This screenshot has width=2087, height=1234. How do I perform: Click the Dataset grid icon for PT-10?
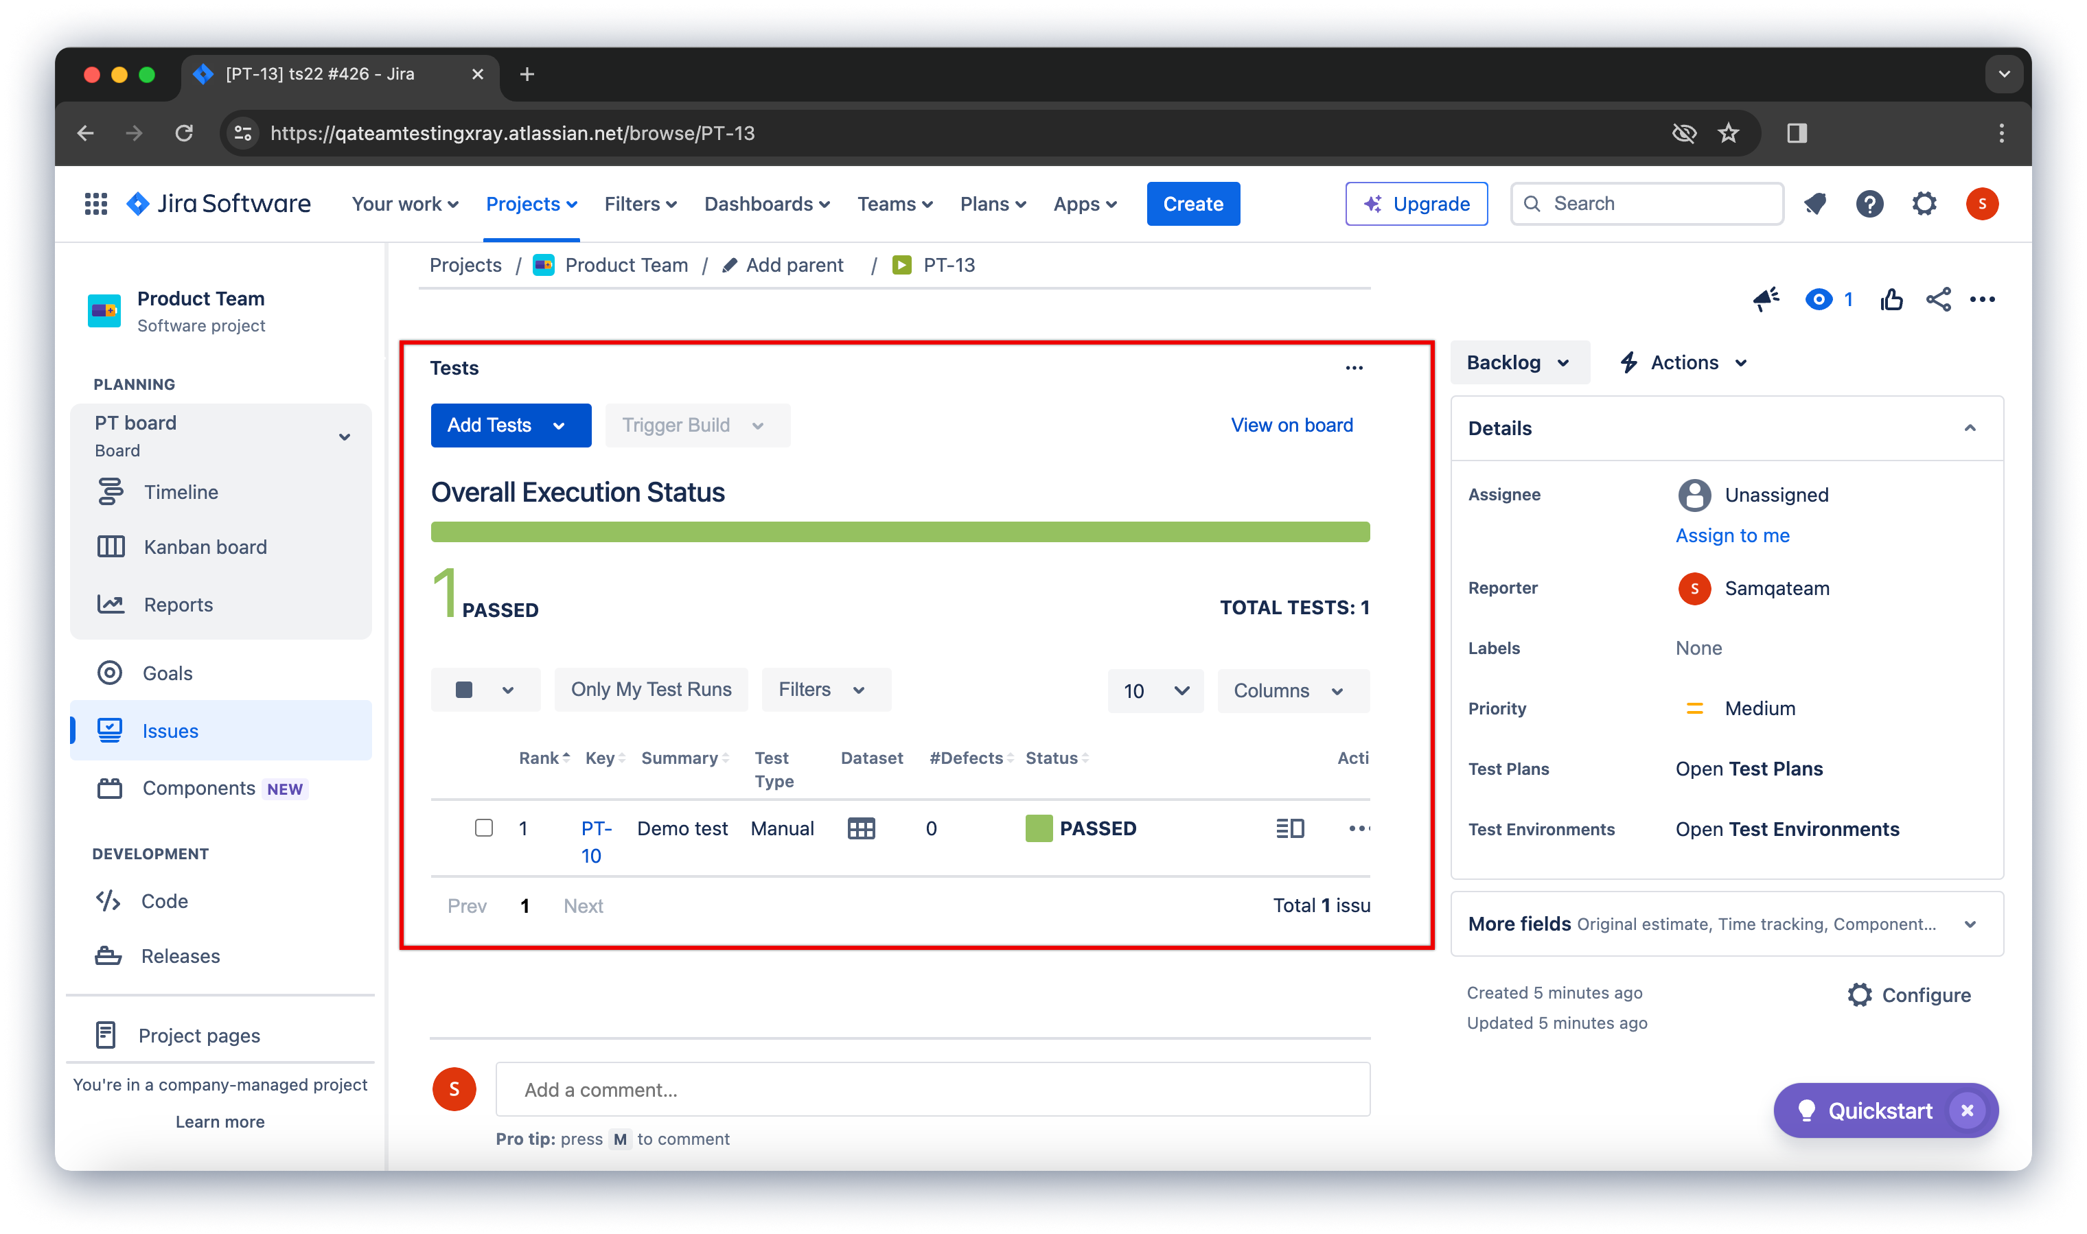click(x=861, y=828)
